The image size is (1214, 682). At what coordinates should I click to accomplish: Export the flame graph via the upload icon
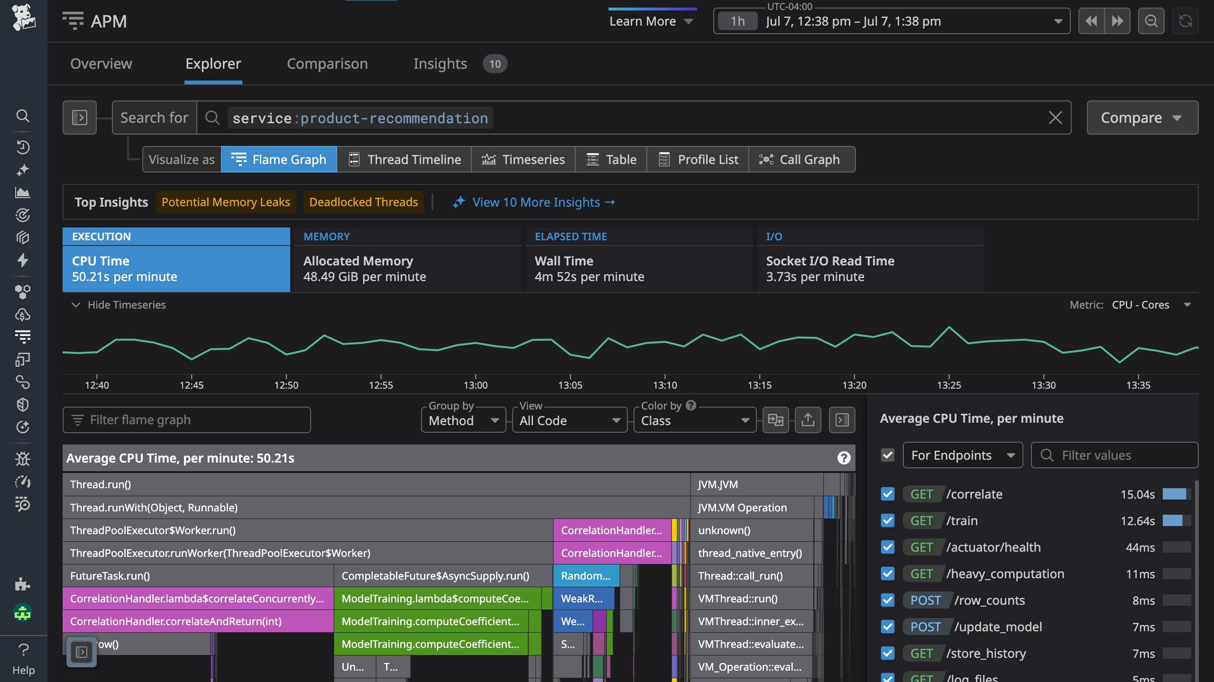[x=808, y=420]
